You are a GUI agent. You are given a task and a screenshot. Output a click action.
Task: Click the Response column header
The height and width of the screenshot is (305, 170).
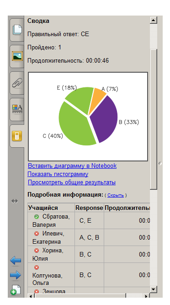coord(89,208)
